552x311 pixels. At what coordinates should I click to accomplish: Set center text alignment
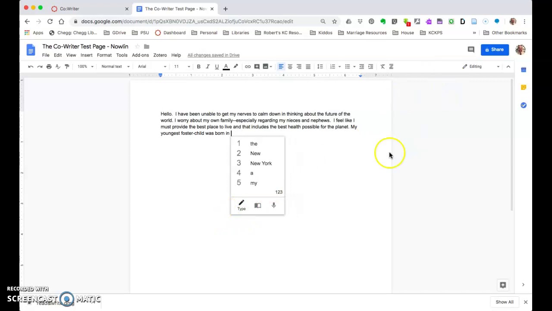pyautogui.click(x=290, y=67)
